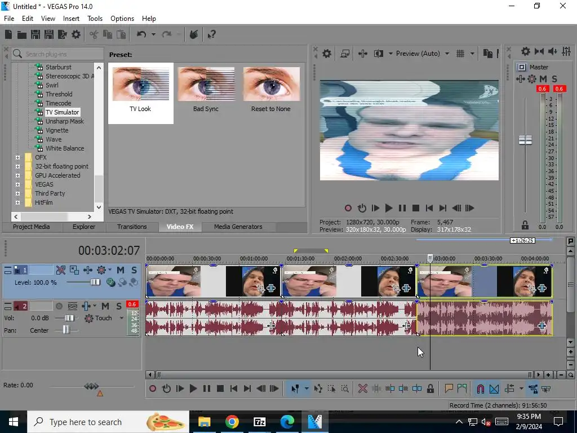This screenshot has width=577, height=433.
Task: Toggle Automatic Crossfades button
Action: pos(494,388)
